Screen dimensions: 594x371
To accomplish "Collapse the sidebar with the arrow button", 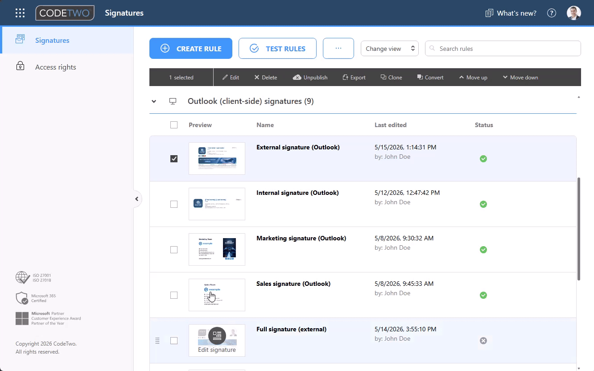I will tap(137, 199).
